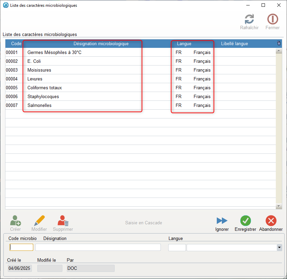Click the red Abandonner cancel icon
Image resolution: width=287 pixels, height=279 pixels.
pyautogui.click(x=271, y=221)
